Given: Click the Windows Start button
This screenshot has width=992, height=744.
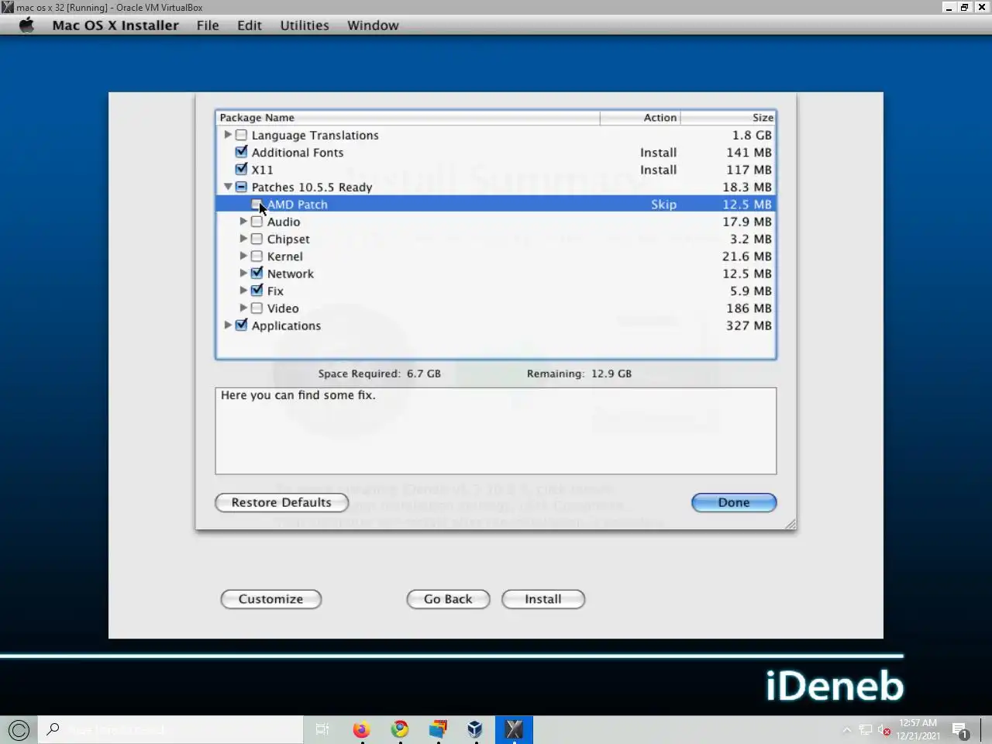Looking at the screenshot, I should (x=19, y=729).
